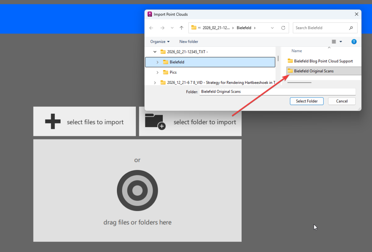Screen dimensions: 372x252
Task: Close the Import Point Clouds dialog
Action: coord(356,14)
